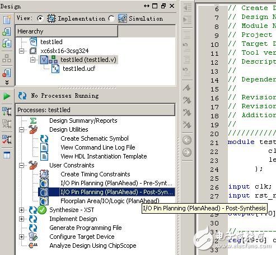Expand the Synthesize - XST process
The height and width of the screenshot is (255, 276).
click(22, 210)
